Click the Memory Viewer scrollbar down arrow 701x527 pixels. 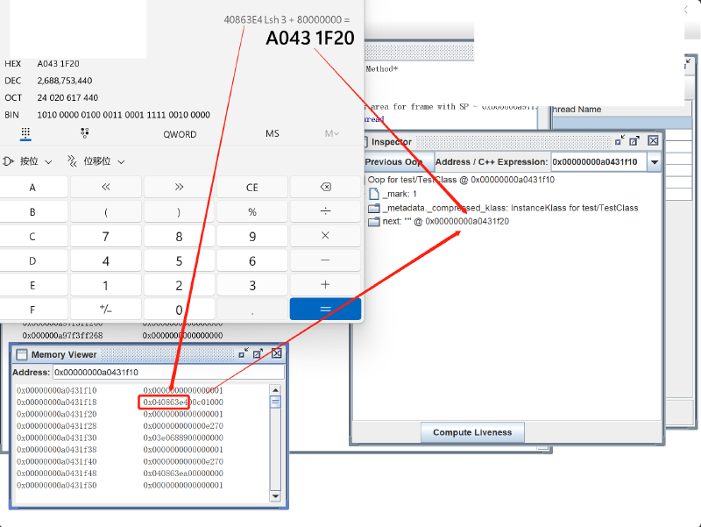275,497
